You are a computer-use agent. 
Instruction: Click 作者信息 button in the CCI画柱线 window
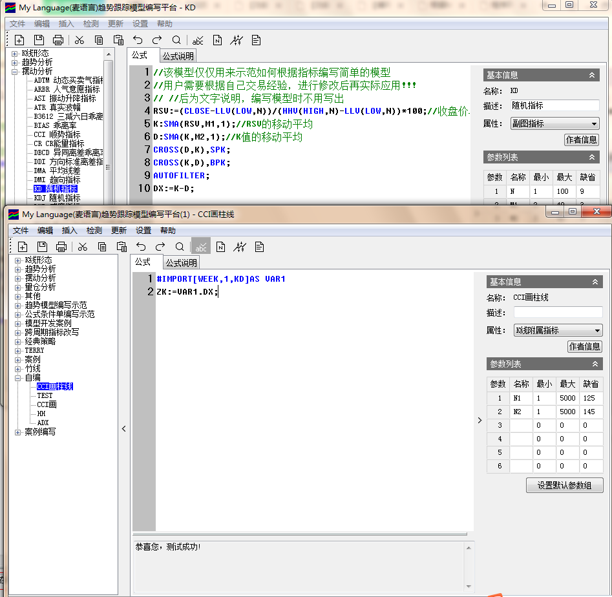pos(584,346)
